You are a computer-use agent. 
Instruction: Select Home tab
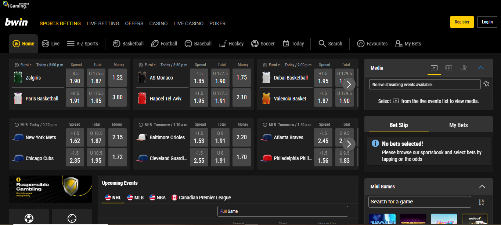tap(24, 44)
